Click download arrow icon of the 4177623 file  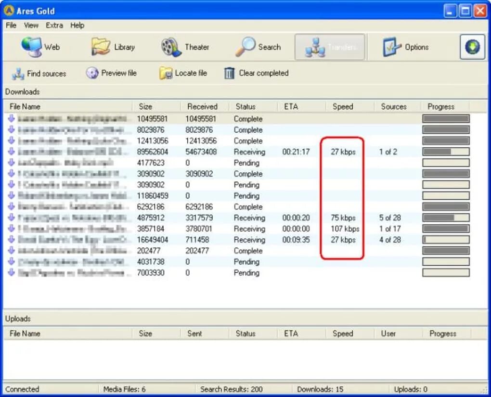[x=11, y=162]
